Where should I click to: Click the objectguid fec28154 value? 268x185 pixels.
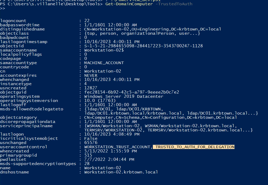[x=131, y=92]
